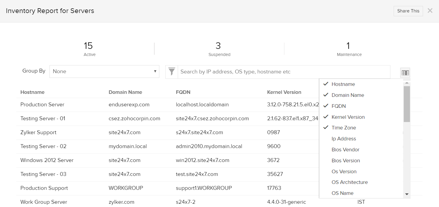Click the Share This button

[408, 11]
